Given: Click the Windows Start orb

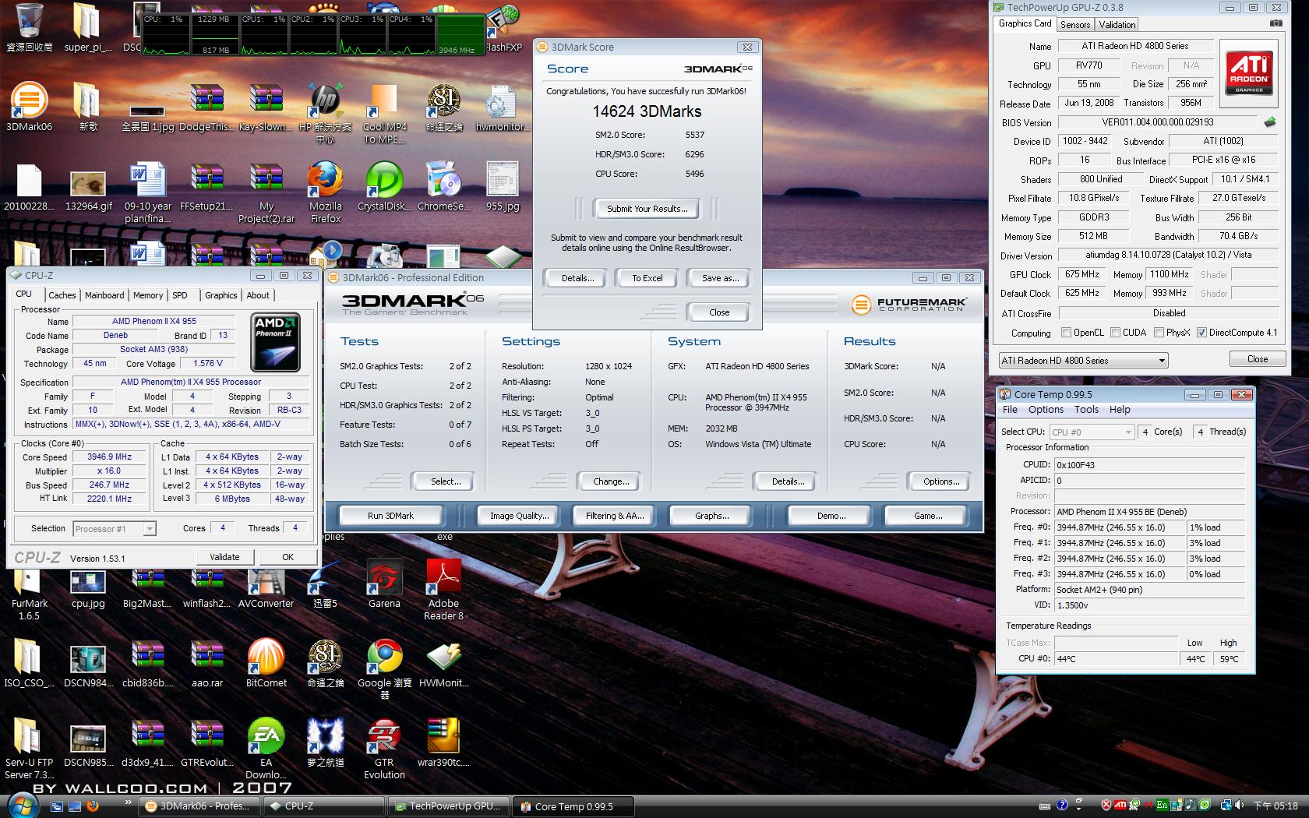Looking at the screenshot, I should pyautogui.click(x=21, y=805).
